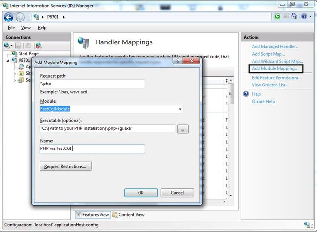
Task: Open the View menu
Action: coord(26,28)
